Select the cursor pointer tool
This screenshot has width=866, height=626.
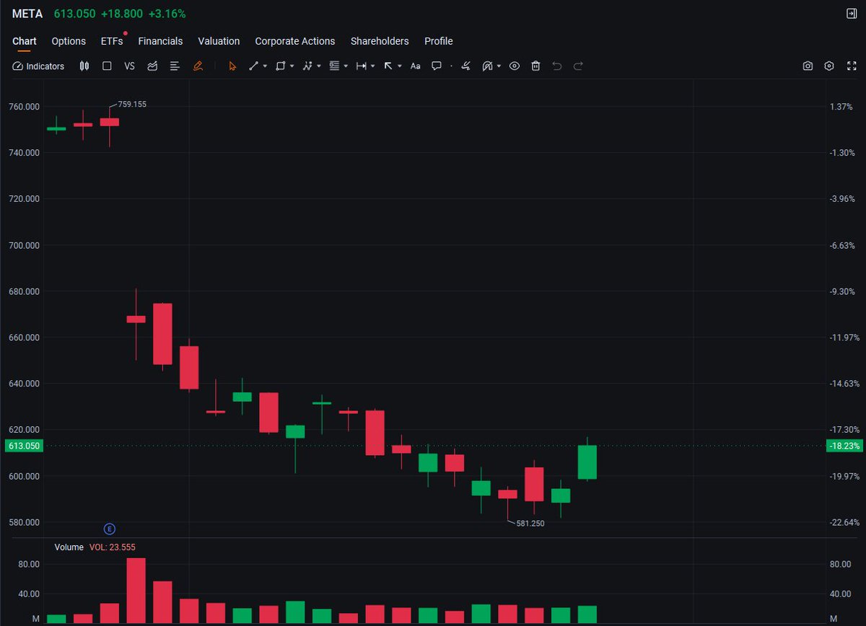232,66
